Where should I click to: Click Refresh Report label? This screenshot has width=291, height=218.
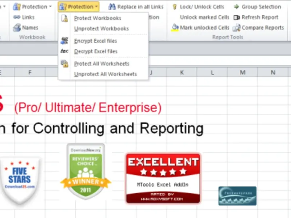coord(260,17)
